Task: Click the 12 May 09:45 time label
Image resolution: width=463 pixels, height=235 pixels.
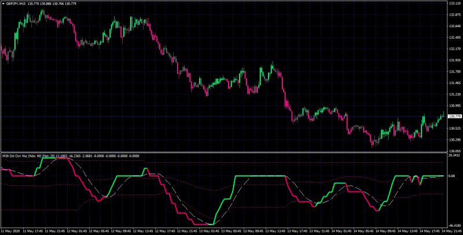Action: click(121, 231)
